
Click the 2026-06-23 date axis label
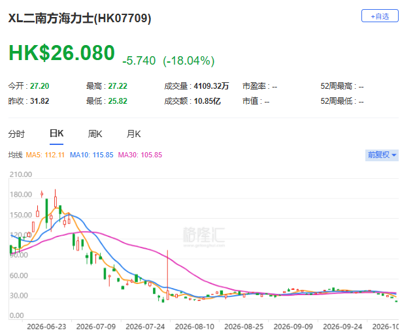(46, 326)
